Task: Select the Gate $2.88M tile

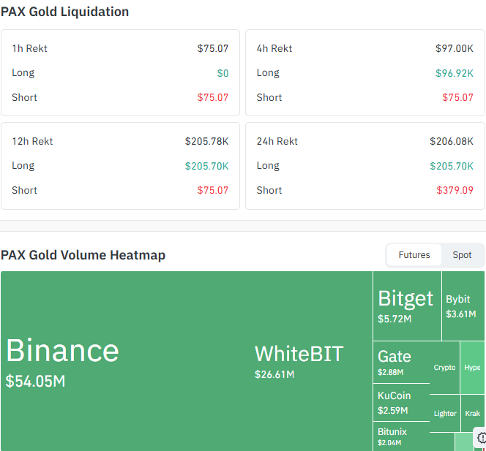Action: coord(401,362)
